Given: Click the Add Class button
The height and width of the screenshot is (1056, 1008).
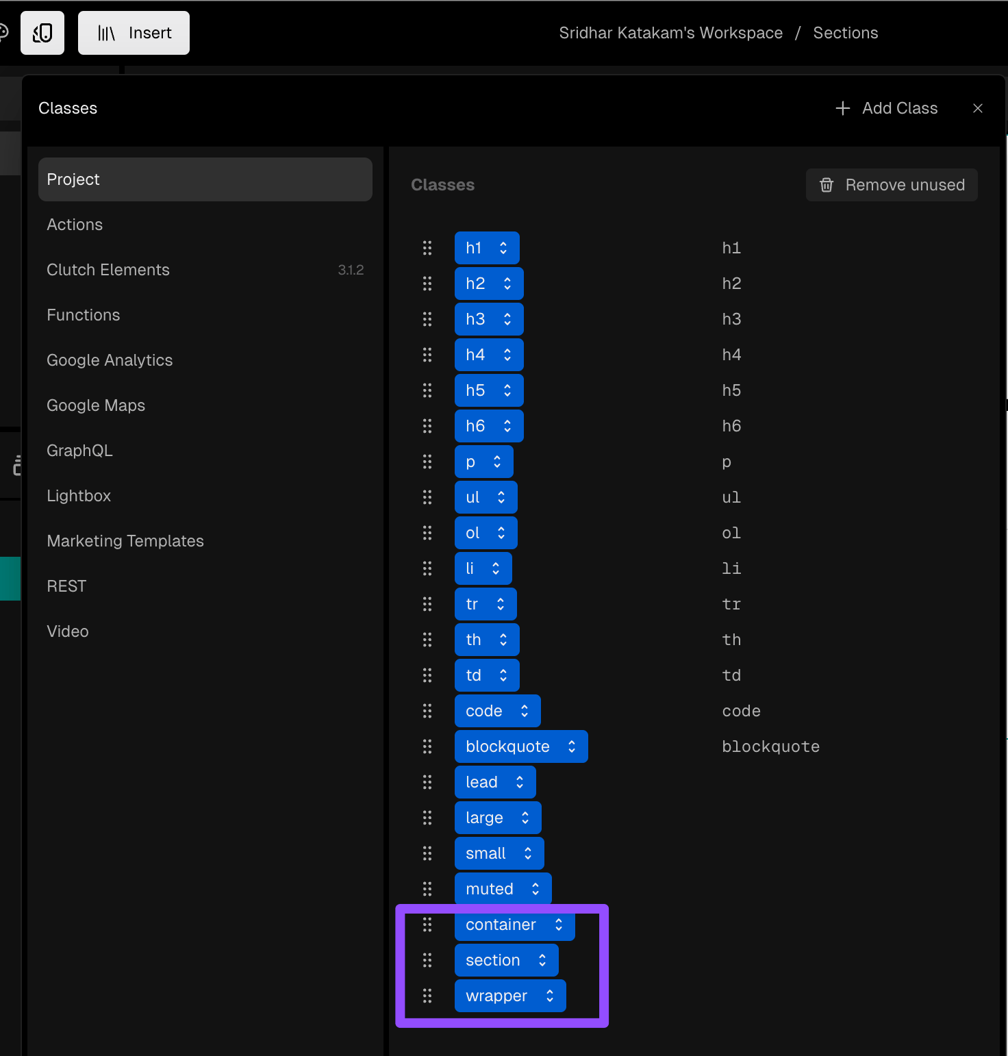Looking at the screenshot, I should pyautogui.click(x=887, y=108).
